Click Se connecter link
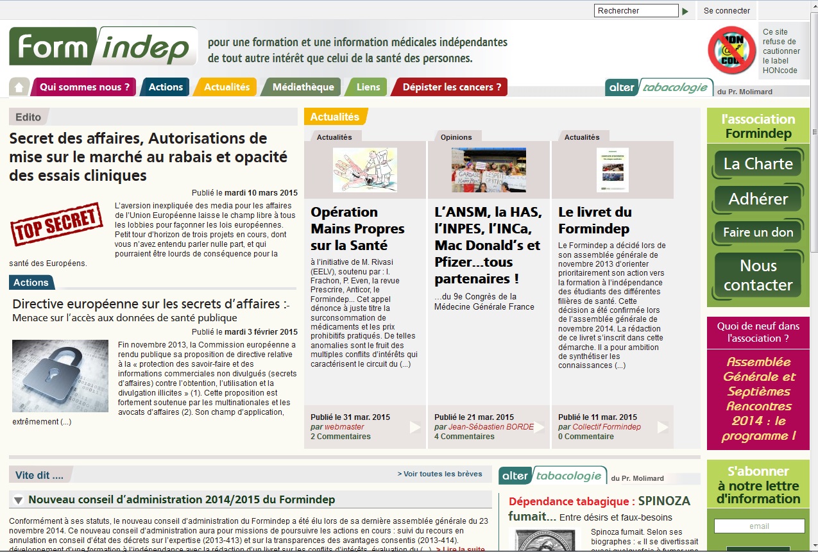This screenshot has width=818, height=552. click(727, 11)
